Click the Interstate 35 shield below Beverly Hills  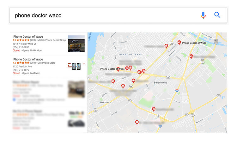click(x=177, y=90)
